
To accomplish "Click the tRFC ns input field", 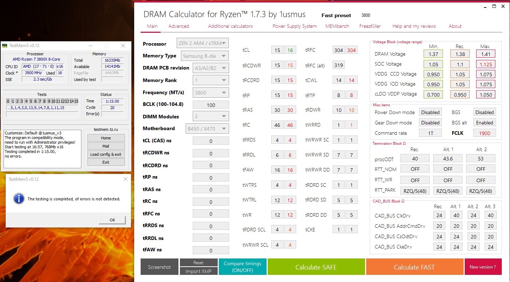I will click(x=211, y=214).
